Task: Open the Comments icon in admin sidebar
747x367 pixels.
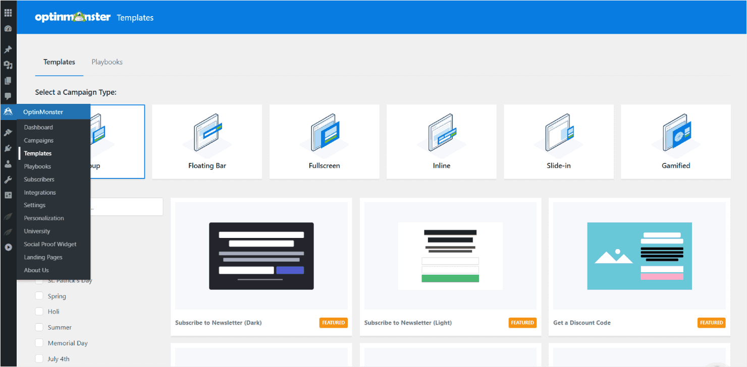Action: (x=8, y=96)
